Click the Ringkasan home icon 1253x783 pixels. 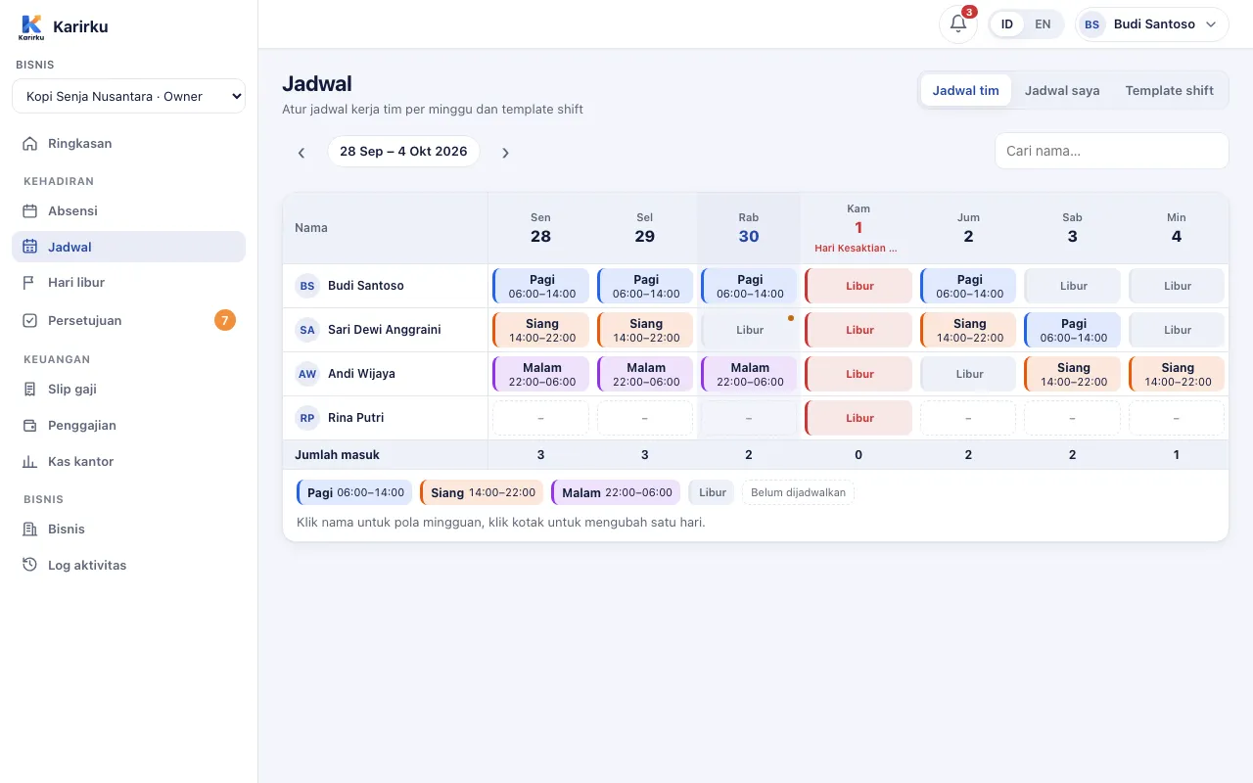29,144
